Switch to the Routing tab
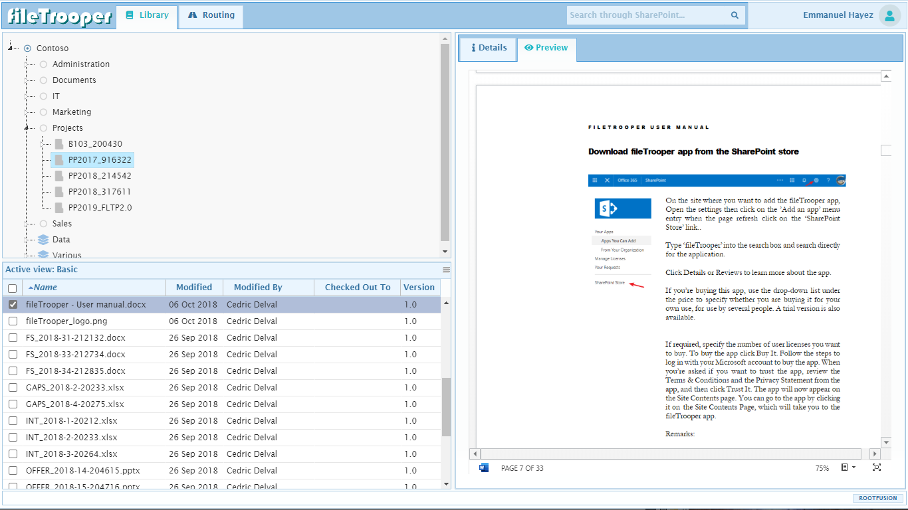908x510 pixels. tap(211, 15)
